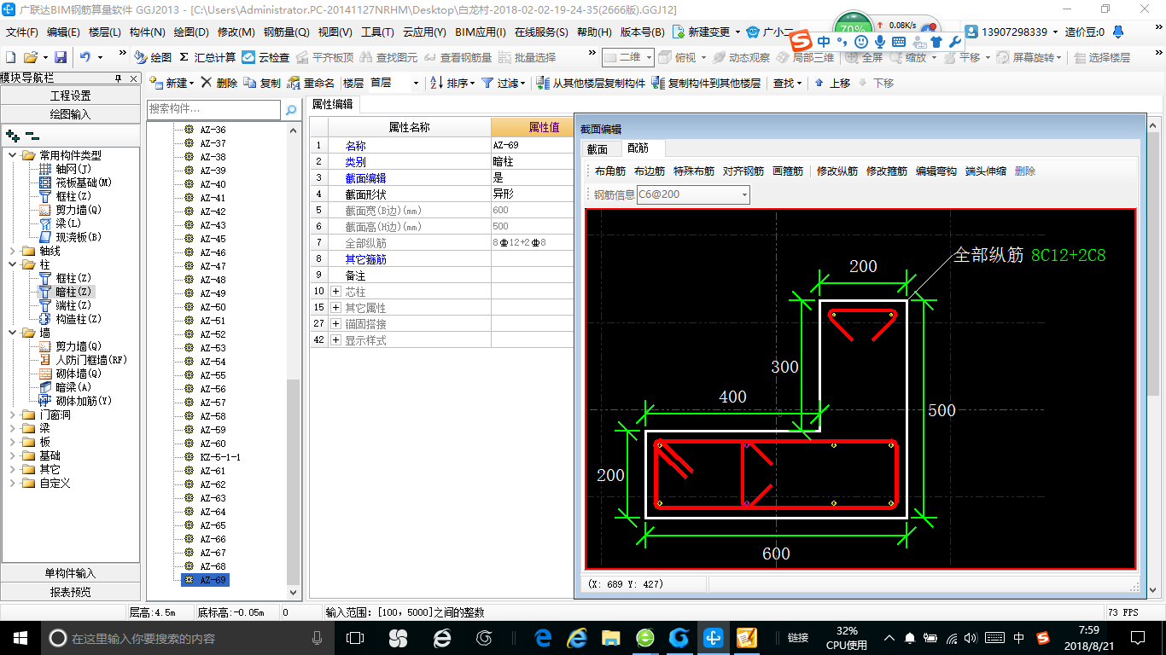The height and width of the screenshot is (655, 1166).
Task: Click the 画箍筋 tool
Action: coord(788,171)
